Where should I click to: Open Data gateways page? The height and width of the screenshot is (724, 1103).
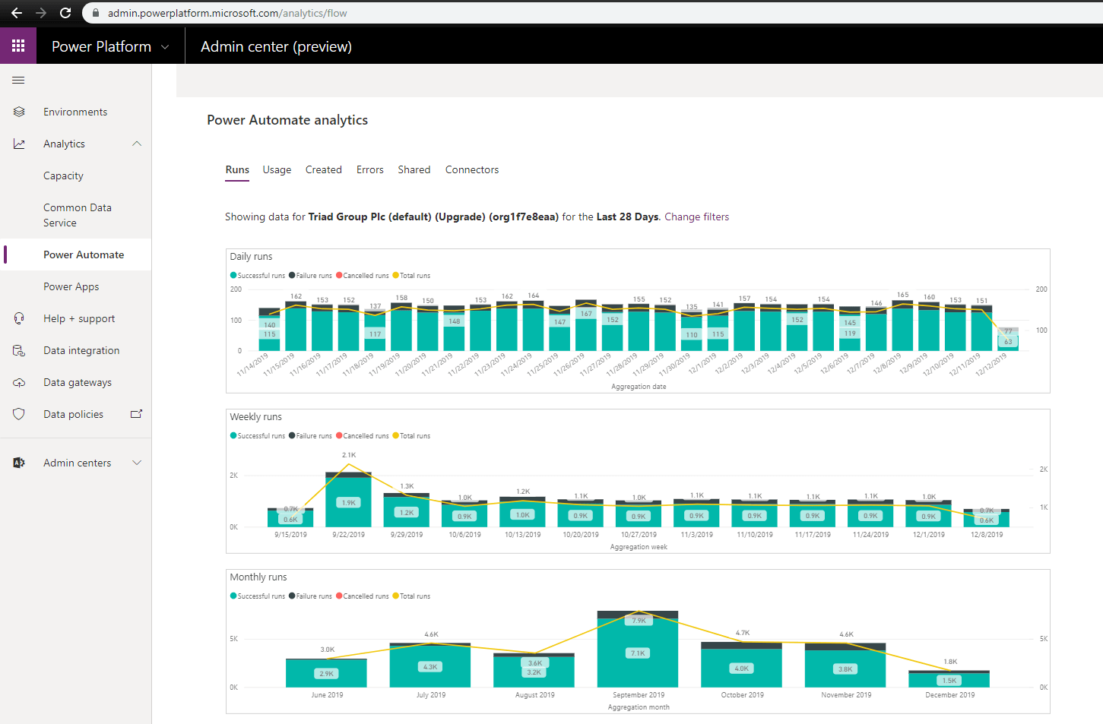pyautogui.click(x=78, y=382)
